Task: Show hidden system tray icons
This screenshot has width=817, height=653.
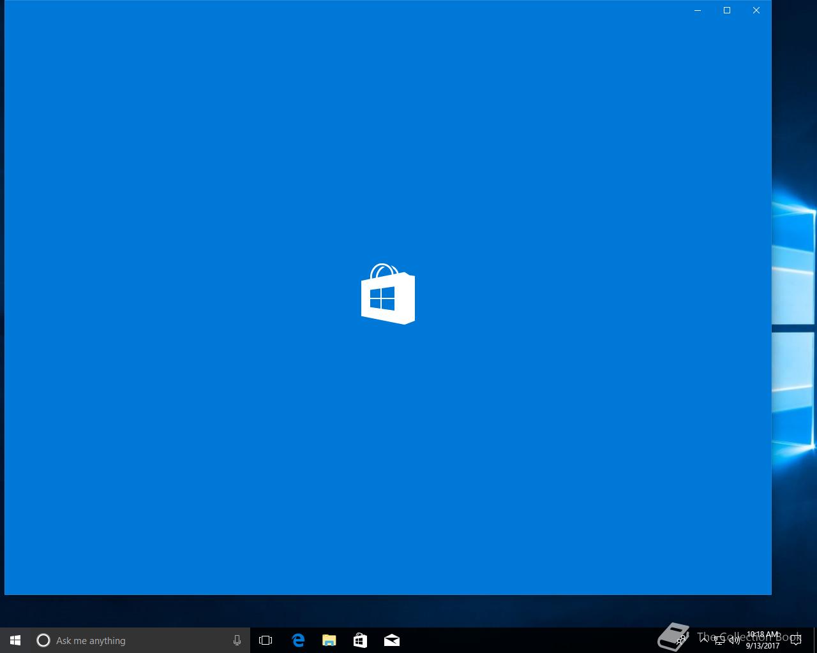Action: (x=704, y=640)
